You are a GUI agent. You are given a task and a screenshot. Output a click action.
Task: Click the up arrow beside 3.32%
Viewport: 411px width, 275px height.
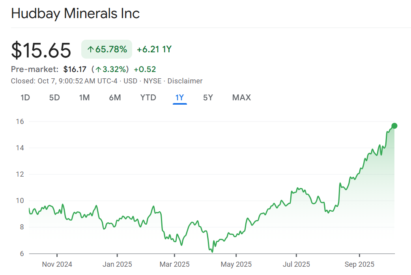click(98, 70)
